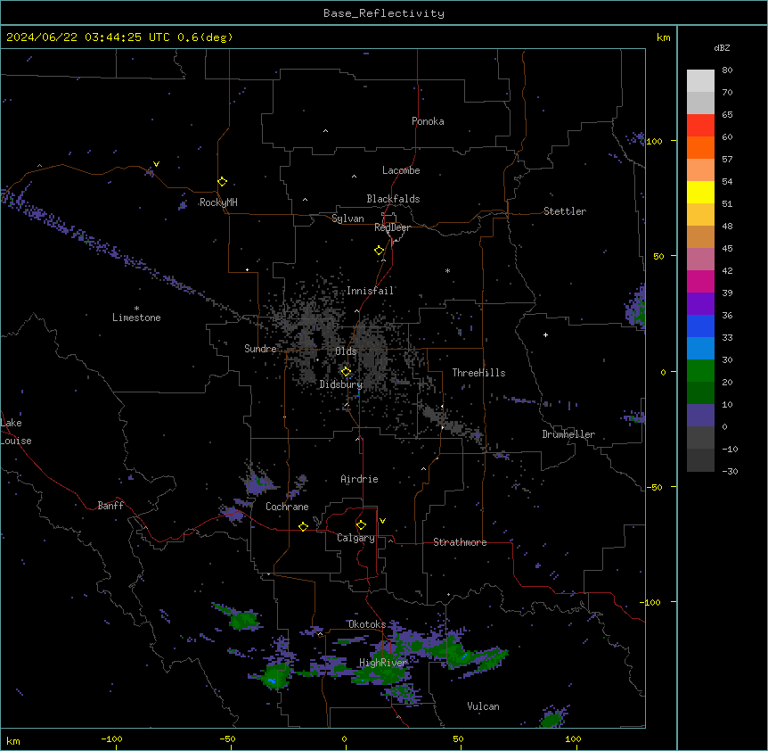Click the Strathmore city label
Viewport: 768px width, 751px height.
pyautogui.click(x=460, y=542)
